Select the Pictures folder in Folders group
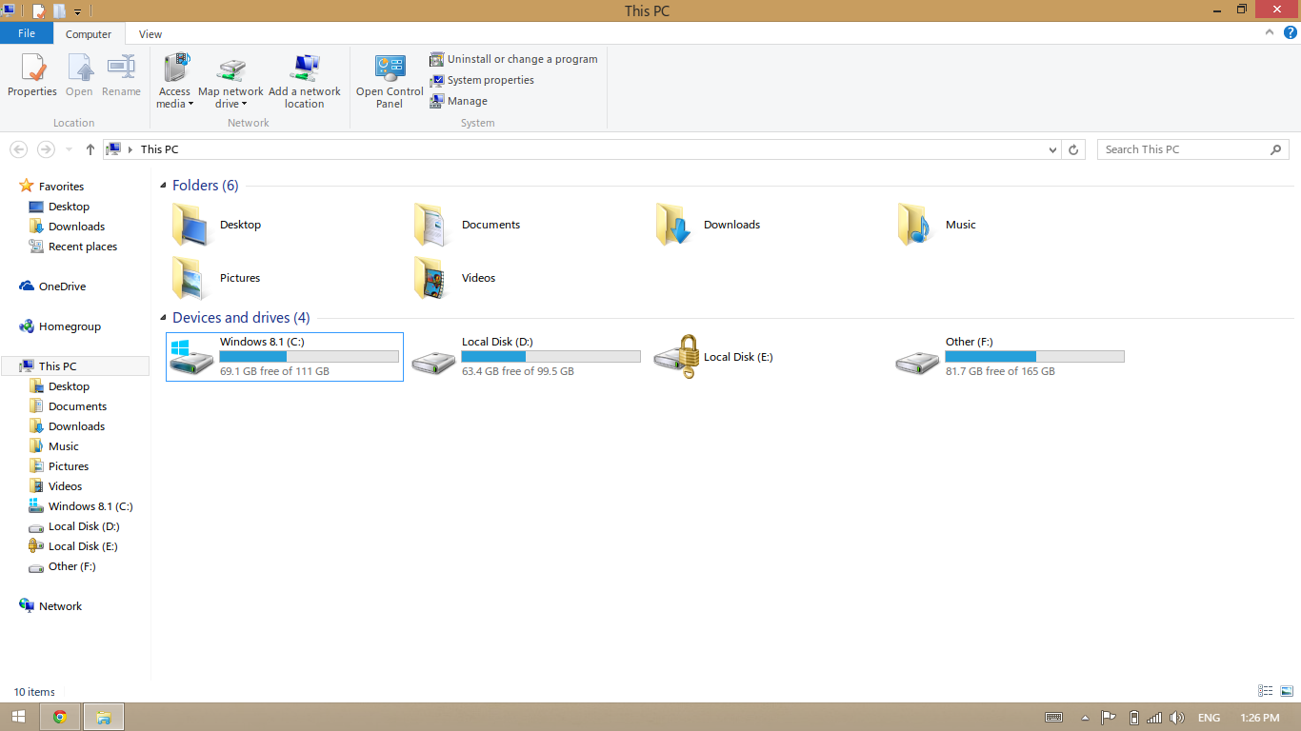Image resolution: width=1301 pixels, height=731 pixels. click(217, 278)
